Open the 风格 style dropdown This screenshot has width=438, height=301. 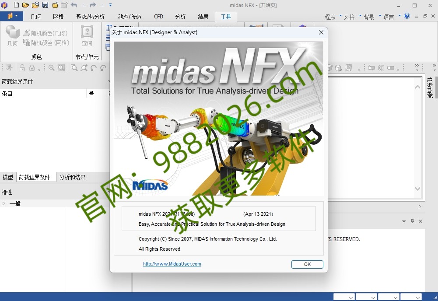352,17
